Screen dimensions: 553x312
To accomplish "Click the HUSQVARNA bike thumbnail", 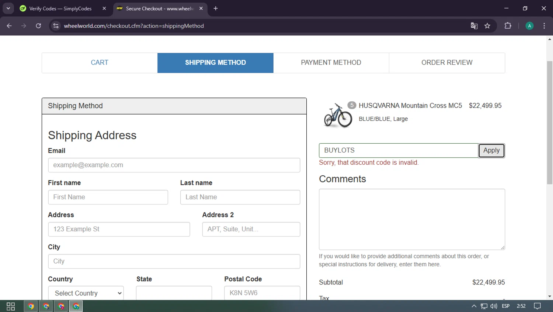I will 338,115.
